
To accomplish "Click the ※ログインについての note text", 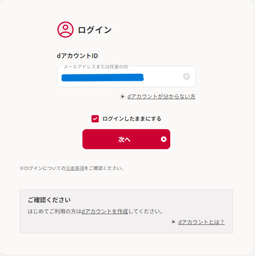I will click(x=42, y=168).
